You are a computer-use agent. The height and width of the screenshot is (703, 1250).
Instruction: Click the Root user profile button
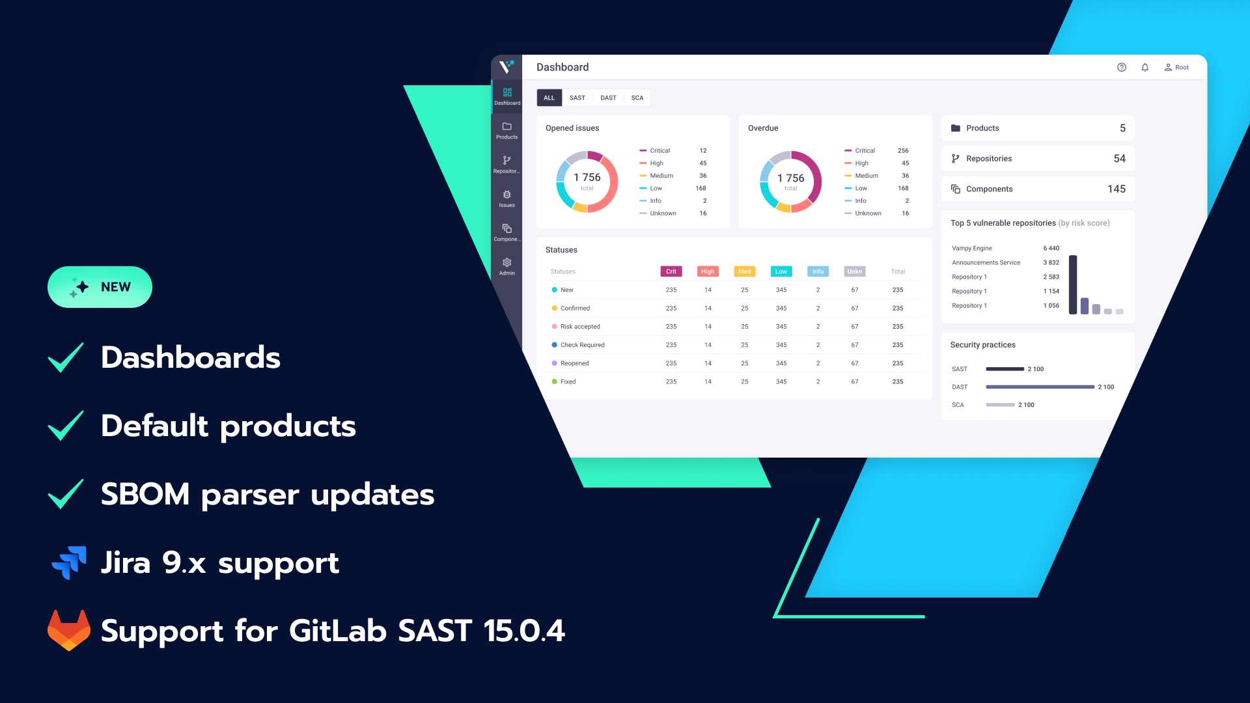pos(1179,67)
